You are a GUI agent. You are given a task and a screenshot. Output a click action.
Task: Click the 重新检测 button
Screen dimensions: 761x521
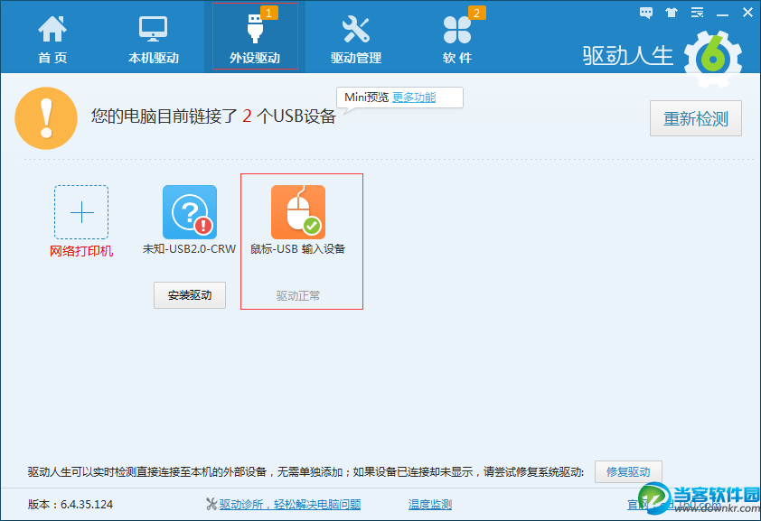[696, 118]
